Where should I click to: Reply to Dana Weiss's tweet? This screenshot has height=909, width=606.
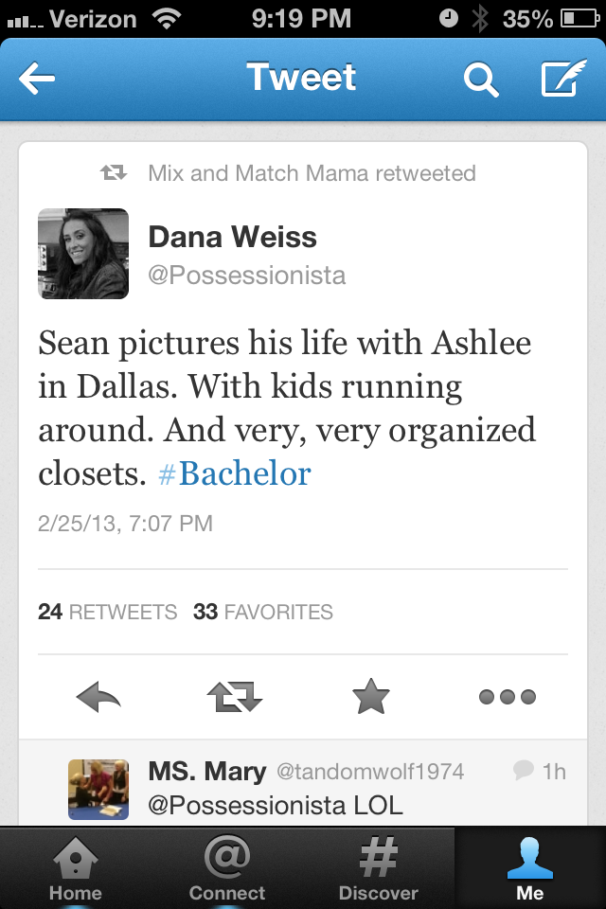click(x=98, y=698)
